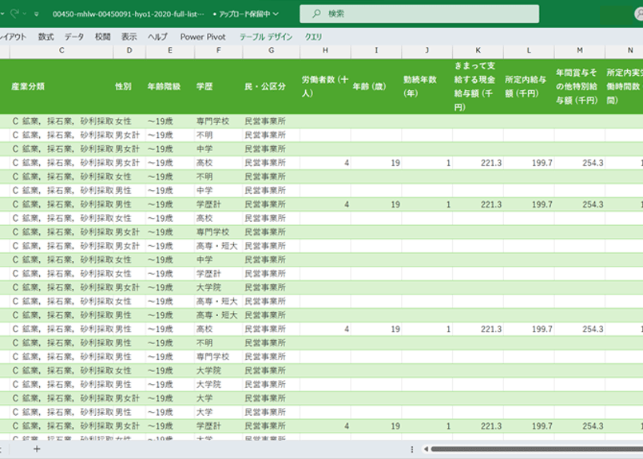This screenshot has height=459, width=643.
Task: Switch to the Power Pivot tab
Action: (x=203, y=37)
